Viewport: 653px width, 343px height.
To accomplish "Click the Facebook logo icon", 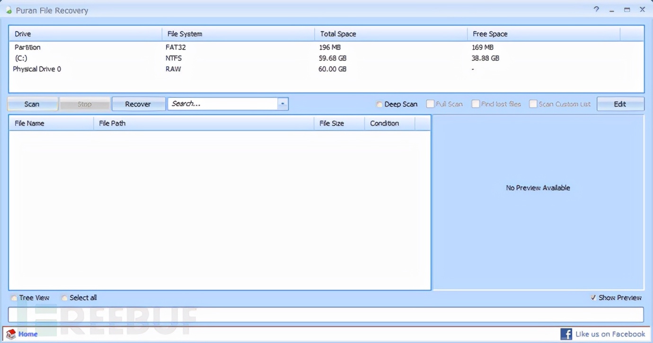I will point(566,334).
